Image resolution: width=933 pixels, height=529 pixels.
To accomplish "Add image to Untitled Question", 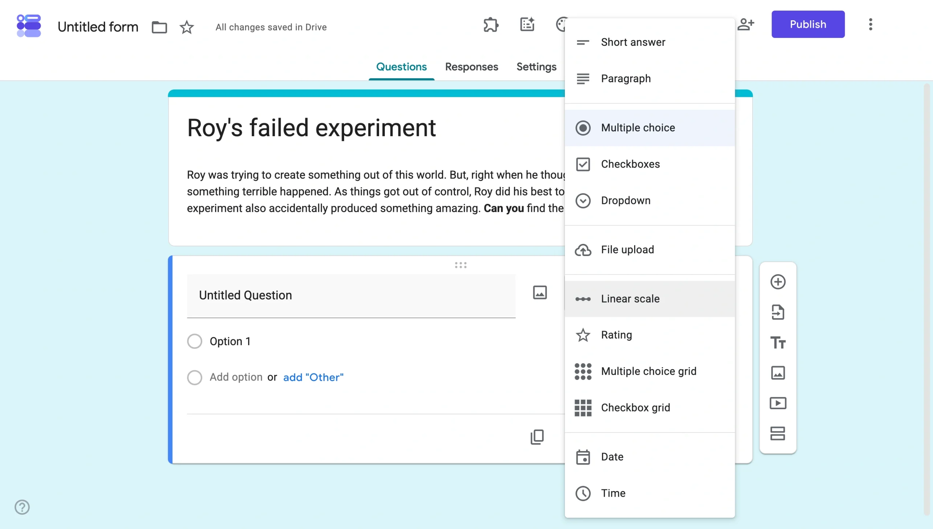I will (x=540, y=292).
